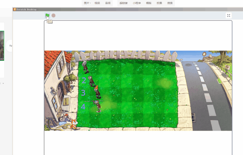Viewport: 243px width, 155px height.
Task: Click the buckethead zombie in lane one
Action: 86,67
